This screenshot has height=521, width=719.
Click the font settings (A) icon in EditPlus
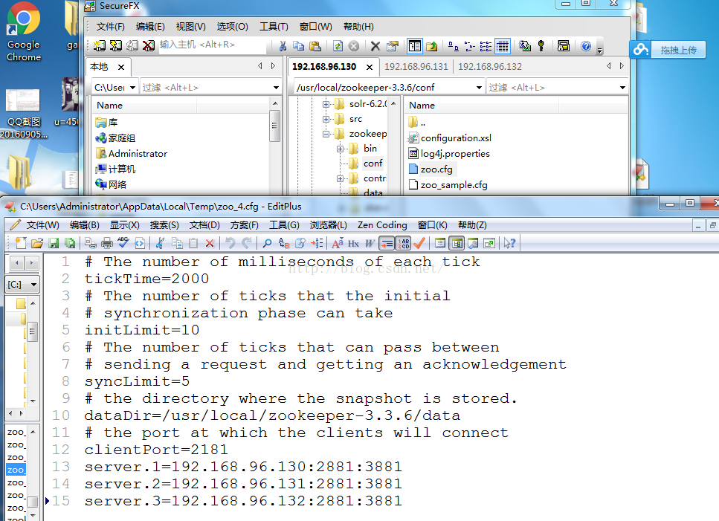tap(337, 243)
